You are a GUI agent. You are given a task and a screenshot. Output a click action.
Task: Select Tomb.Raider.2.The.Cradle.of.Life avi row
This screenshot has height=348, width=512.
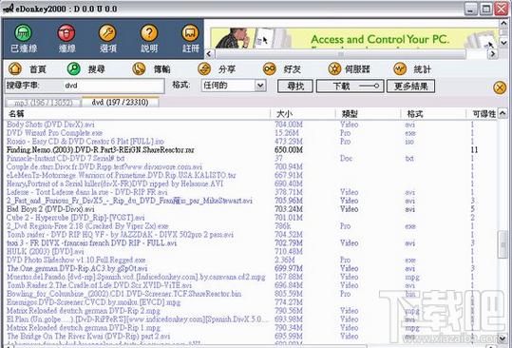pyautogui.click(x=252, y=285)
